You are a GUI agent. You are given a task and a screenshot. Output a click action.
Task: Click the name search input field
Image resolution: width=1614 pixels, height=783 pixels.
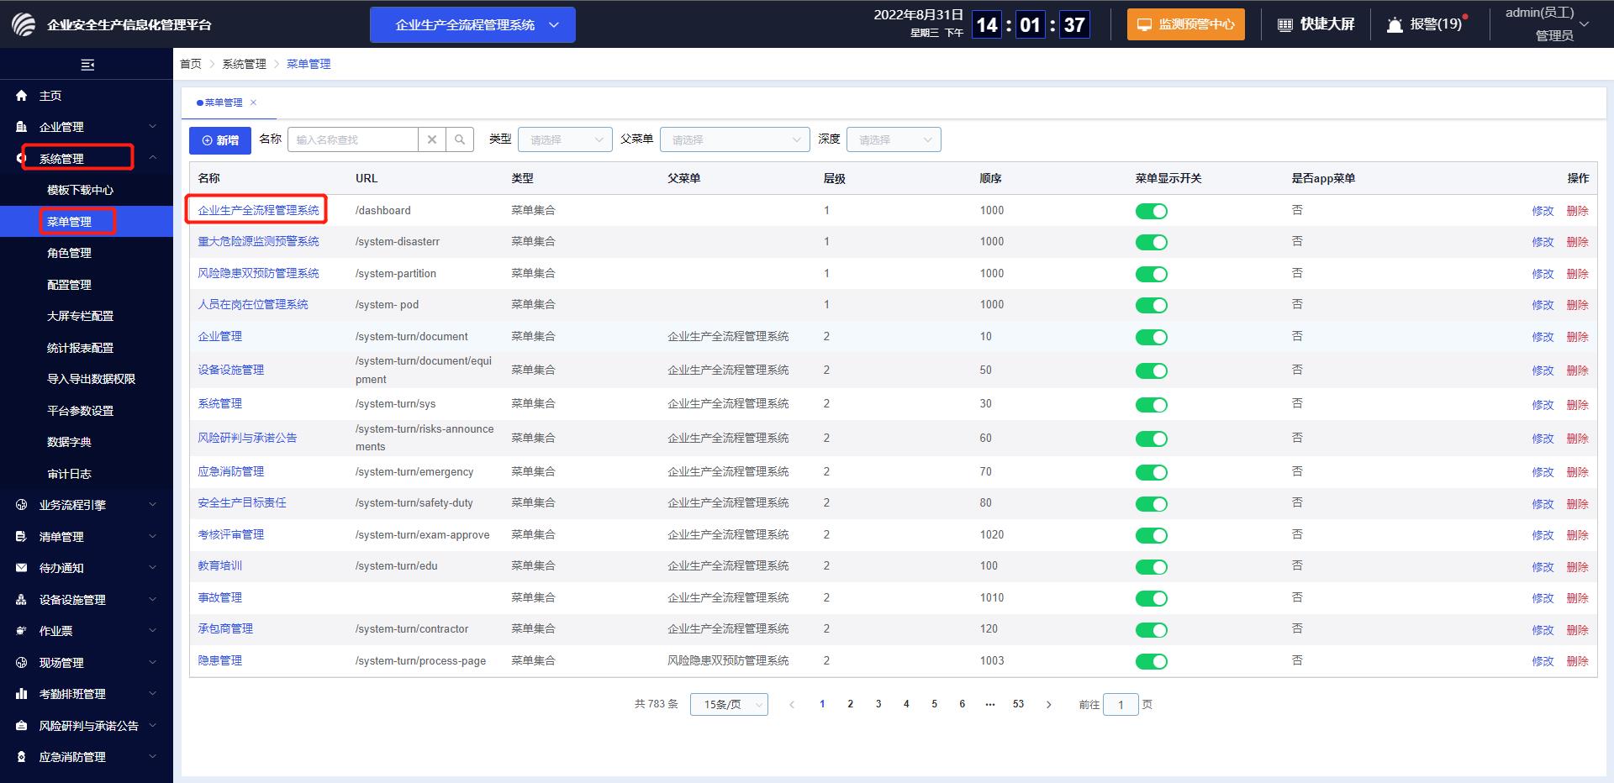[353, 139]
